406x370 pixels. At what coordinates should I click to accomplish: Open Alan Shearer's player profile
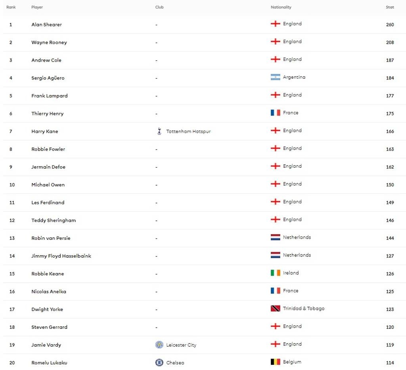pos(46,25)
